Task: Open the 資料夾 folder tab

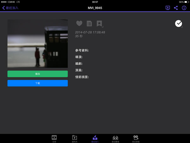Action: tap(74, 138)
